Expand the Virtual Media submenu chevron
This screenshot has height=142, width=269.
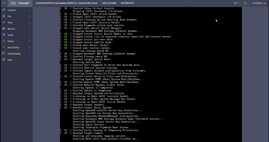tap(30, 54)
